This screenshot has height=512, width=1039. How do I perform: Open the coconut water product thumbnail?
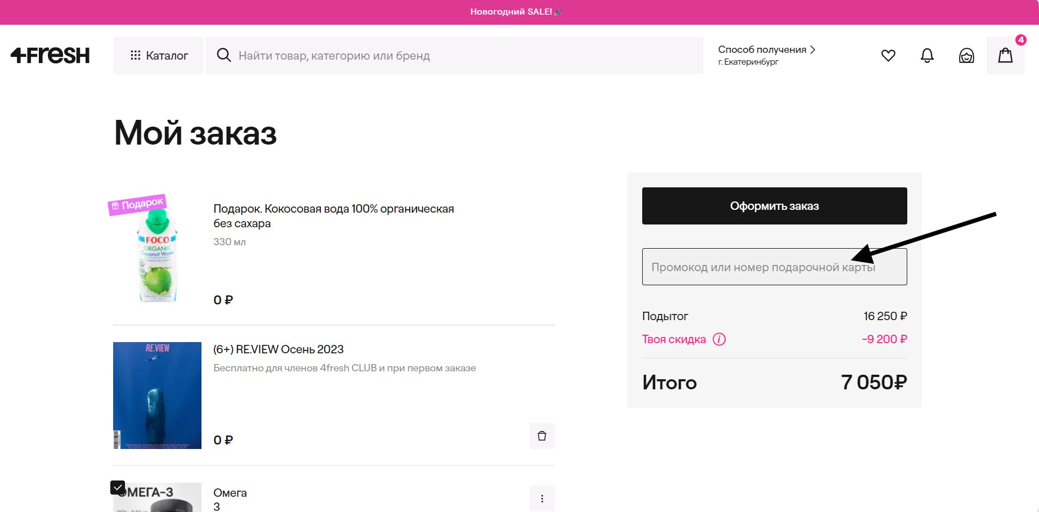158,255
